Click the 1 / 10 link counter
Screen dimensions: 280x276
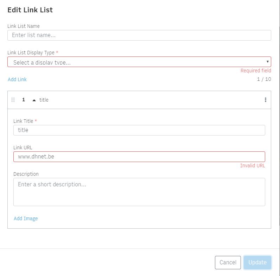click(264, 79)
